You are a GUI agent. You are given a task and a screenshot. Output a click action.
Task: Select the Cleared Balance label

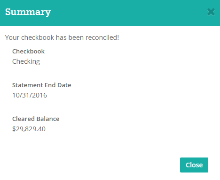36,119
